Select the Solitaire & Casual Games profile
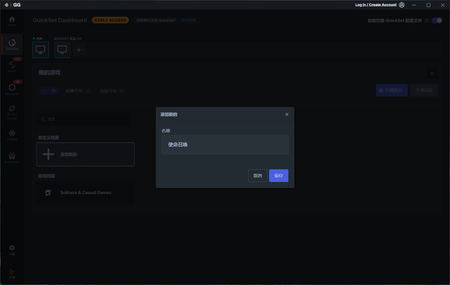The width and height of the screenshot is (450, 285). [x=85, y=193]
